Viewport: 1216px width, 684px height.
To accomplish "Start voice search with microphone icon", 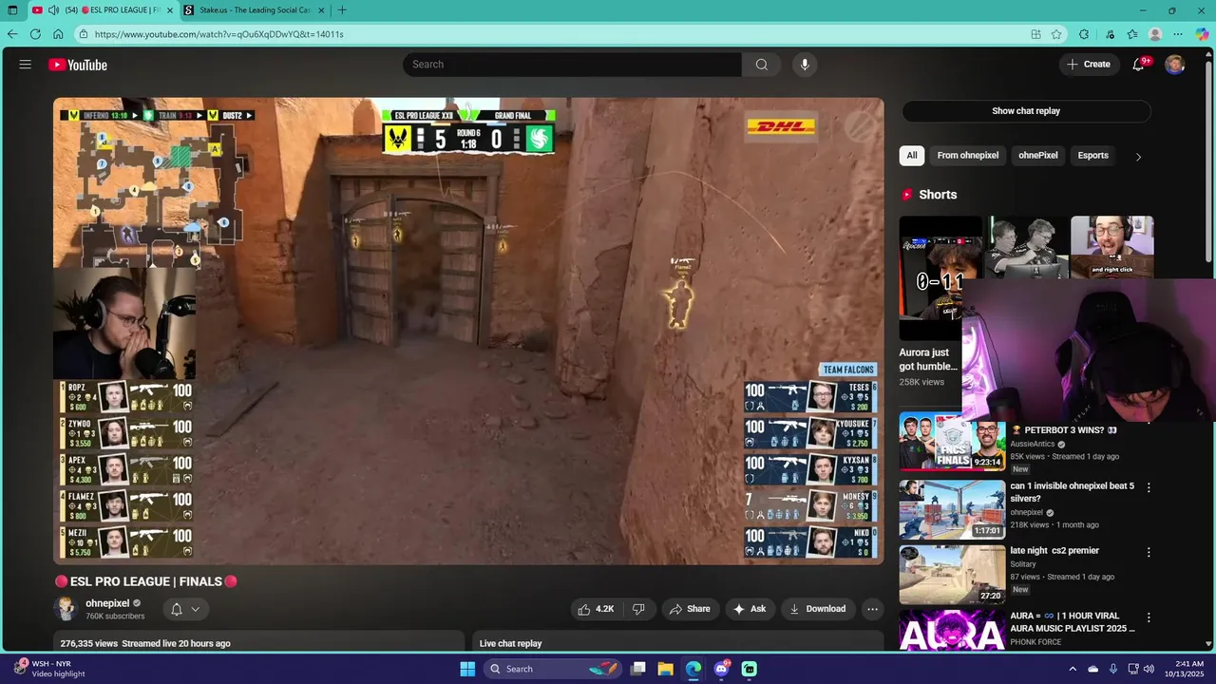I will [805, 65].
